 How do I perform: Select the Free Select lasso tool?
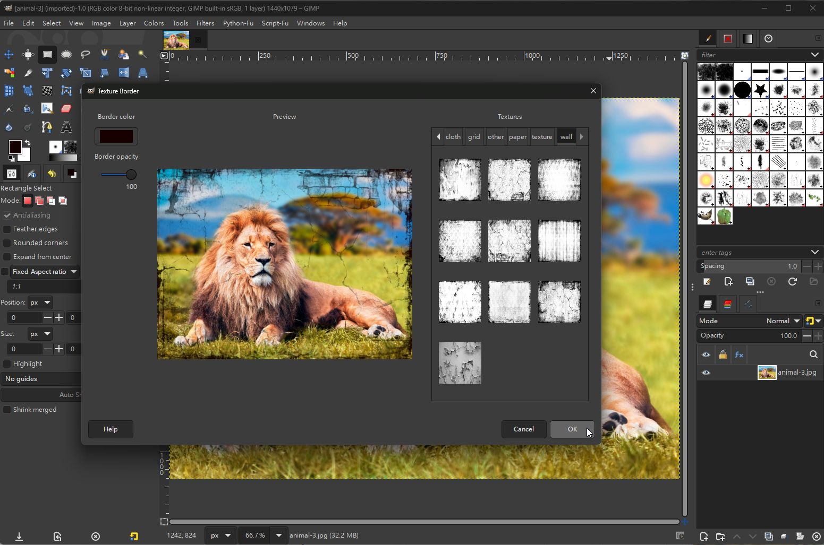point(86,55)
